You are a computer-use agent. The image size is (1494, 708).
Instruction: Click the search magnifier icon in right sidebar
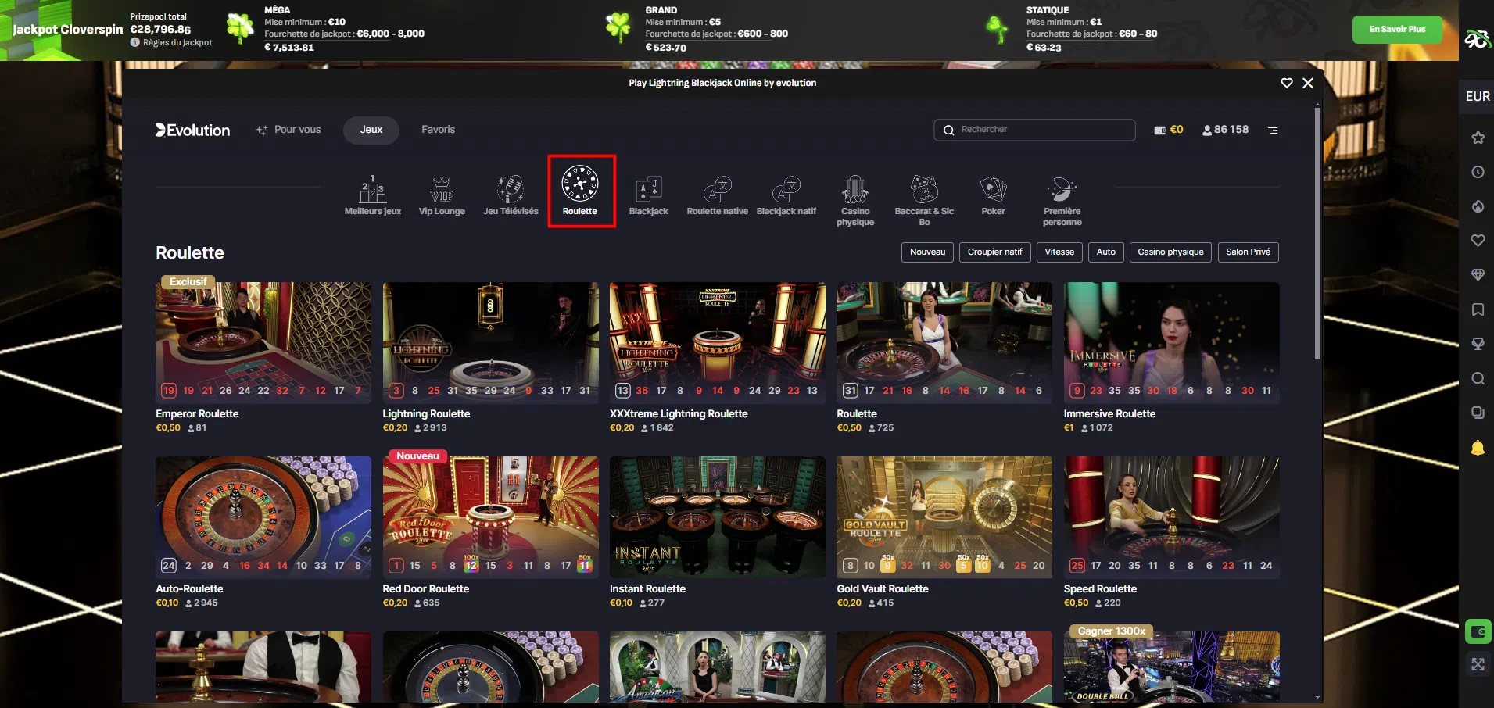1478,378
